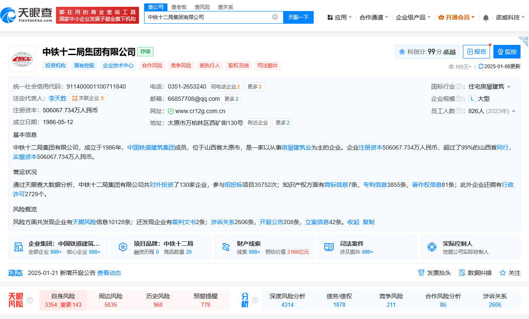
Task: Click the 股权冻结 risk tag
Action: [239, 66]
